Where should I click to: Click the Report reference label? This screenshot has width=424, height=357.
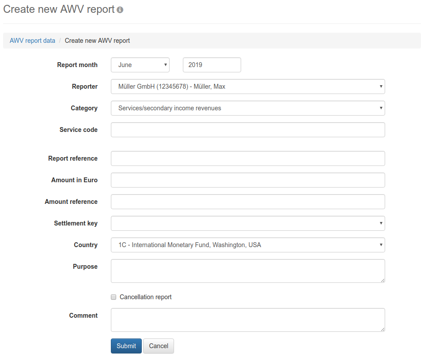73,158
